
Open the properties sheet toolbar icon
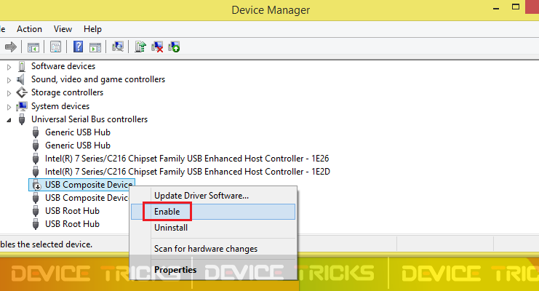(55, 47)
